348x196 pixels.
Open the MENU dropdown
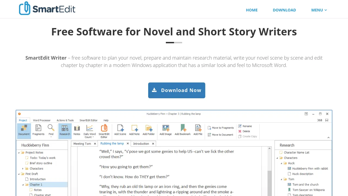319,10
